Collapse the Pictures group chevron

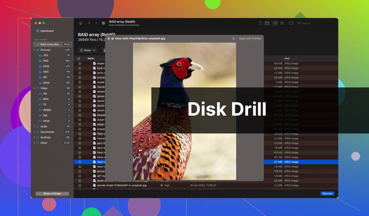pyautogui.click(x=34, y=50)
